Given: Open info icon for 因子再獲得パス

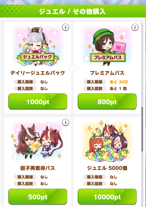Looking at the screenshot, I should [x=66, y=122].
